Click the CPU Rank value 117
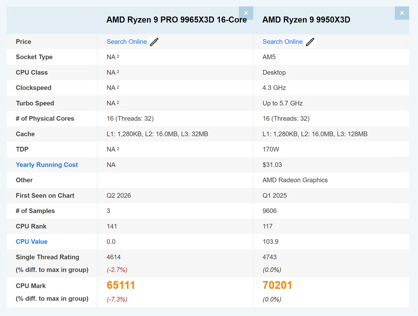 268,226
